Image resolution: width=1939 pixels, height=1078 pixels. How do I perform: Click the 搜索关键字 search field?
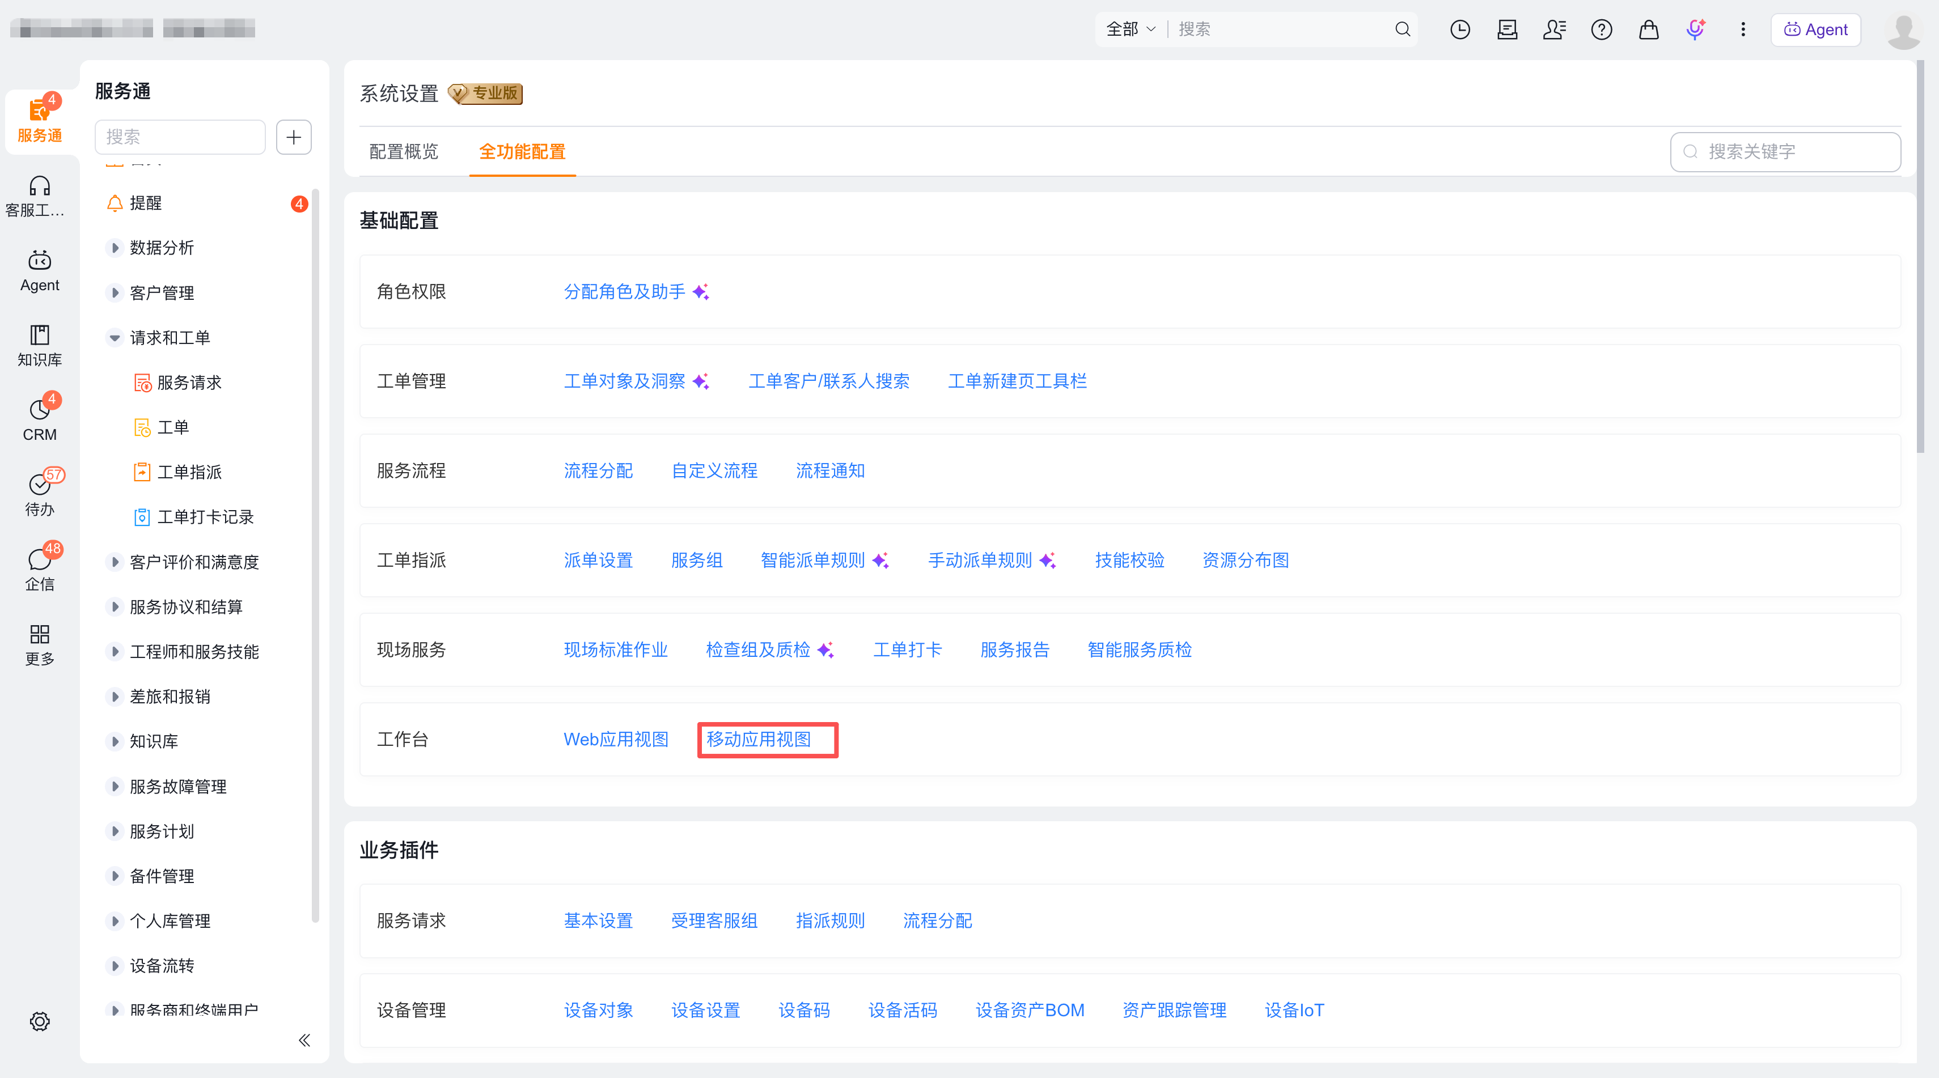1785,151
